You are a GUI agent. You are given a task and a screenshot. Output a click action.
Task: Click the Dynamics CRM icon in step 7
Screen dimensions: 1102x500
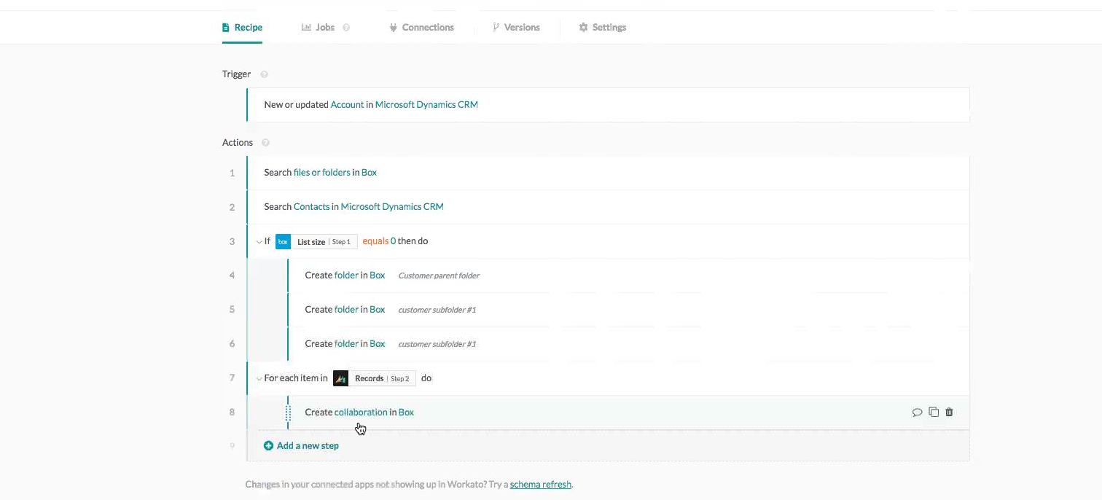pyautogui.click(x=340, y=378)
